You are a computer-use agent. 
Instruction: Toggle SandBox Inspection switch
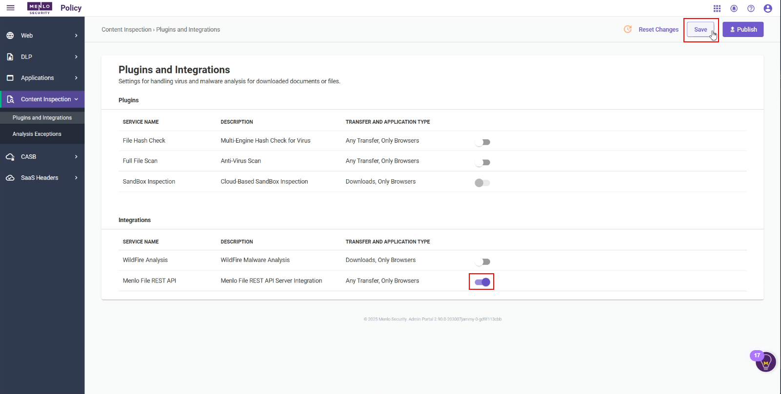pyautogui.click(x=482, y=183)
